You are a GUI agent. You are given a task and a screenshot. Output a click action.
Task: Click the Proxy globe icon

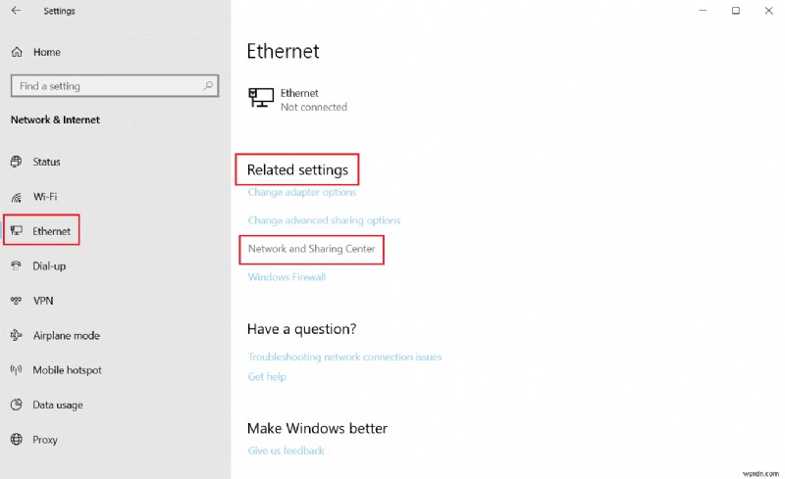[x=17, y=440]
